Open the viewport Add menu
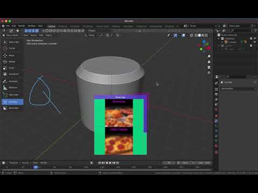The height and width of the screenshot is (193, 258). tap(41, 35)
